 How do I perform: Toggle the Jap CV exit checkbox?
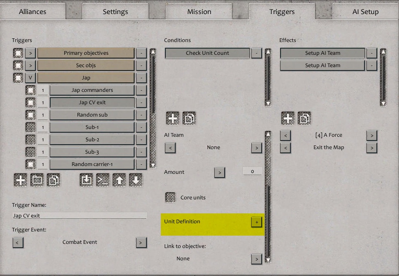[30, 103]
